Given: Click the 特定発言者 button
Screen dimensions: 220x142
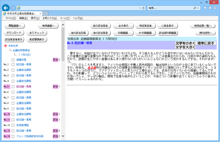Looking at the screenshot, I should point(146,26).
